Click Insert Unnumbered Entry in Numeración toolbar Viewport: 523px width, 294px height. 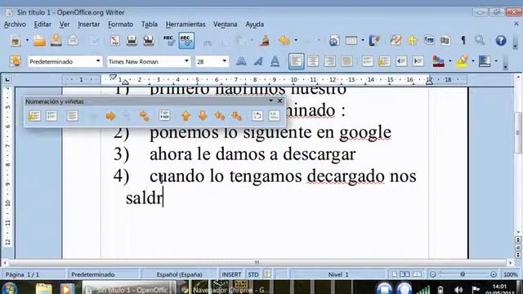click(164, 116)
